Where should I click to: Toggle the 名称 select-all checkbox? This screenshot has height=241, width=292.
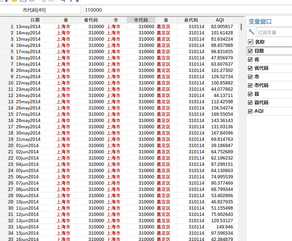click(x=250, y=42)
